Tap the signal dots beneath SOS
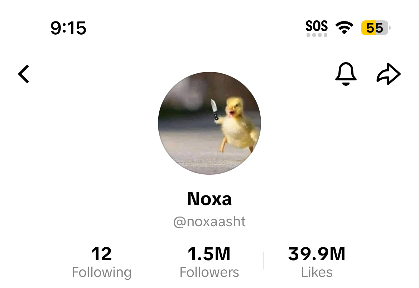419x288 pixels. (x=317, y=35)
